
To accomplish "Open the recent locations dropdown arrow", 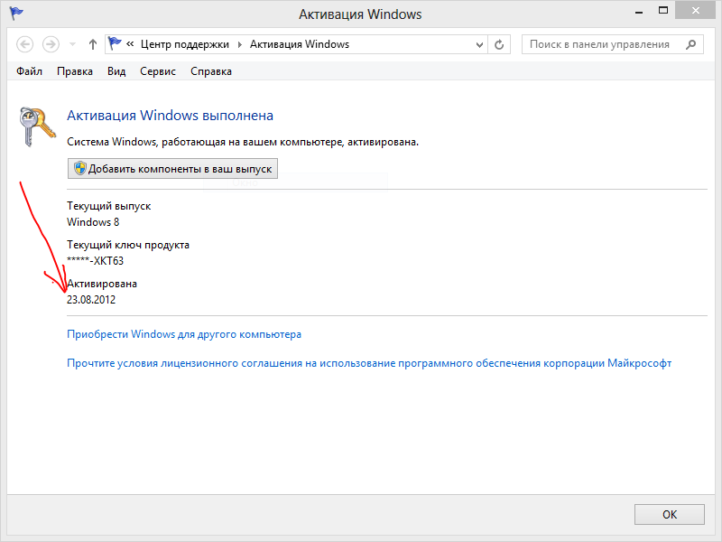I will click(x=72, y=44).
